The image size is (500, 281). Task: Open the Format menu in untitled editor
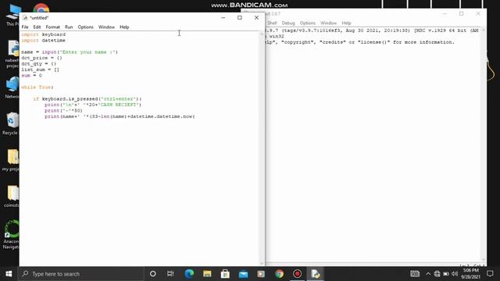(x=52, y=27)
